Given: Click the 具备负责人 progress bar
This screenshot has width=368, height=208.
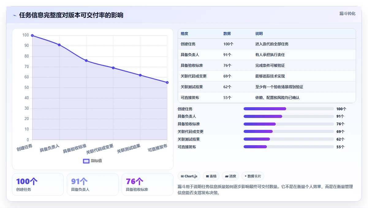Looking at the screenshot, I should (289, 116).
